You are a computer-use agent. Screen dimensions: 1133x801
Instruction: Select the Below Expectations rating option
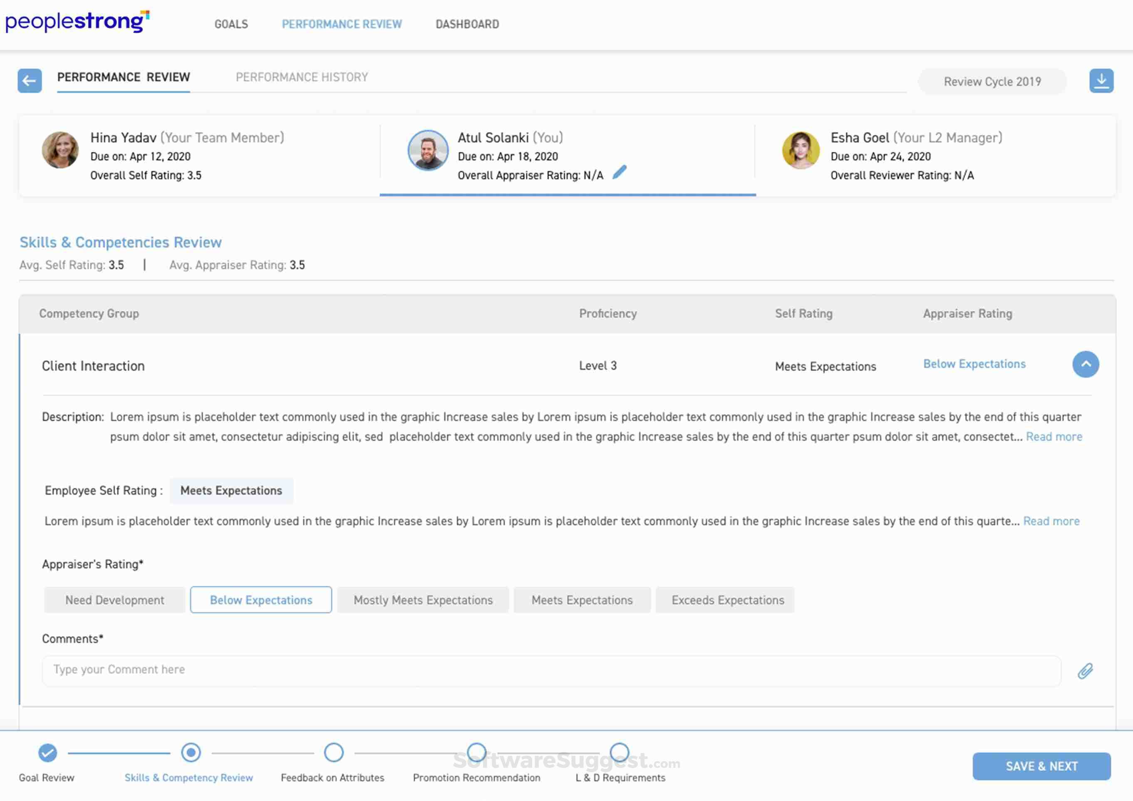[261, 600]
